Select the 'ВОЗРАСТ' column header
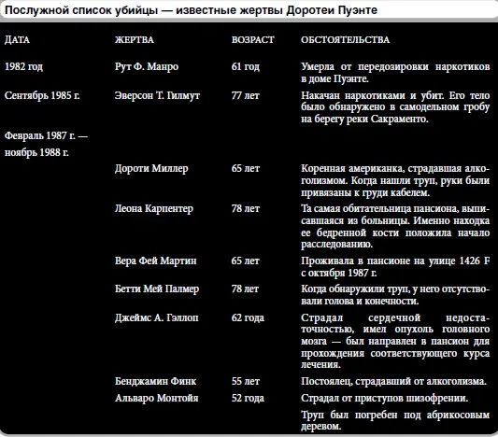Screen dimensions: 498x437 253,39
